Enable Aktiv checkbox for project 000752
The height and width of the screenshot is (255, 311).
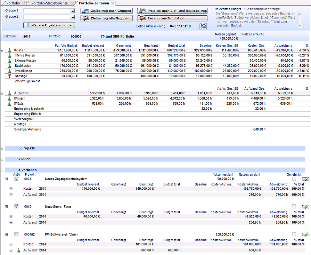[x=16, y=235]
